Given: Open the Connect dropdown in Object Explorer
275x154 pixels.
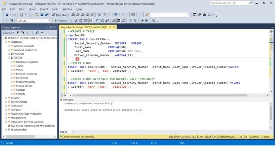Looking at the screenshot, I should point(9,33).
